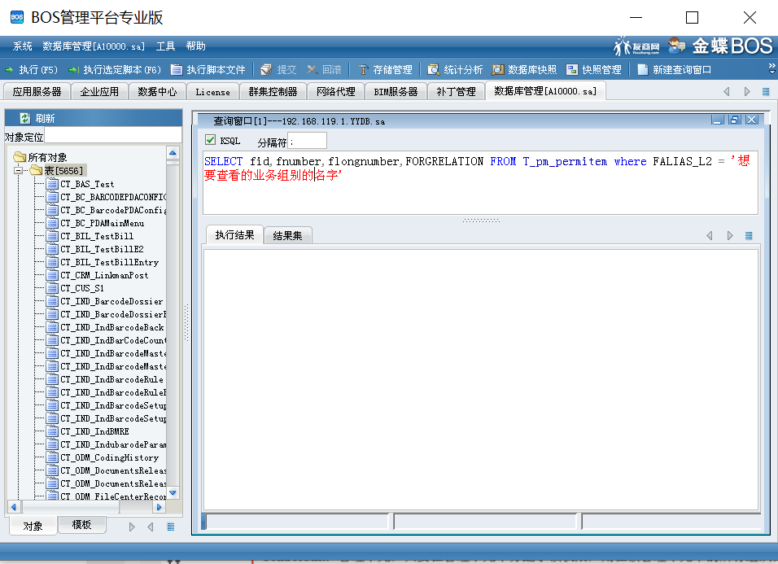Click tree scrollbar up arrow
Screen dimensions: 778x564
[173, 153]
